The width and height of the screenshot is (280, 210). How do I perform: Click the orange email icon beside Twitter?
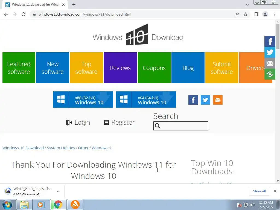pos(218,100)
